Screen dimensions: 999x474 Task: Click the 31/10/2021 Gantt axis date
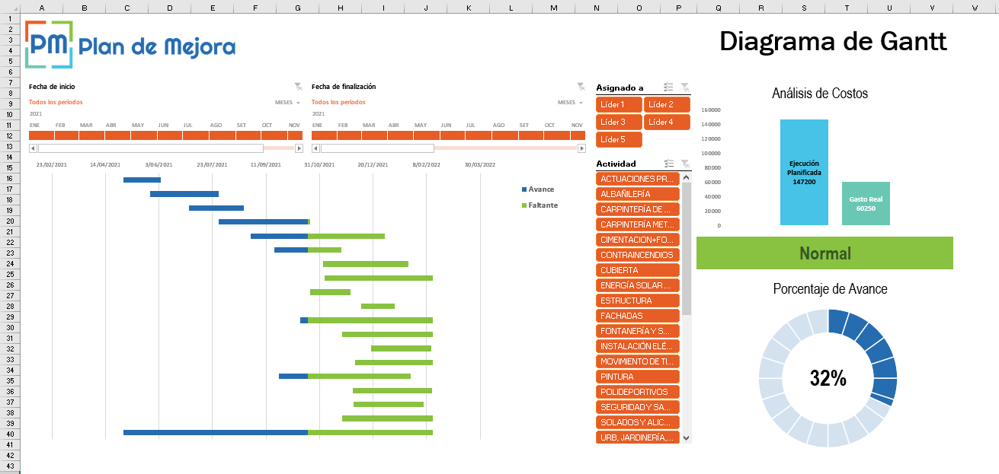pyautogui.click(x=319, y=164)
